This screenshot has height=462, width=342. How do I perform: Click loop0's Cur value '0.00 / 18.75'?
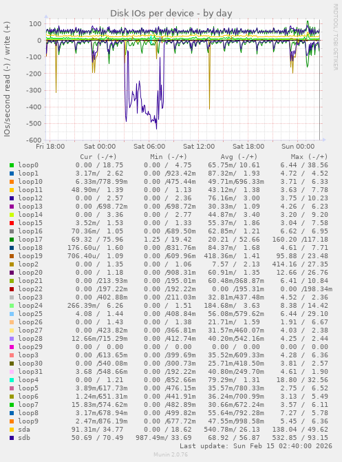[x=99, y=165]
